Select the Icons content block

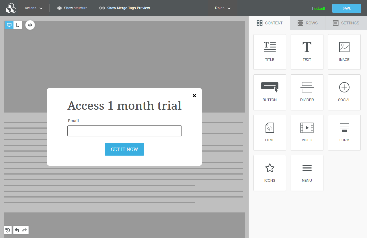coord(270,173)
